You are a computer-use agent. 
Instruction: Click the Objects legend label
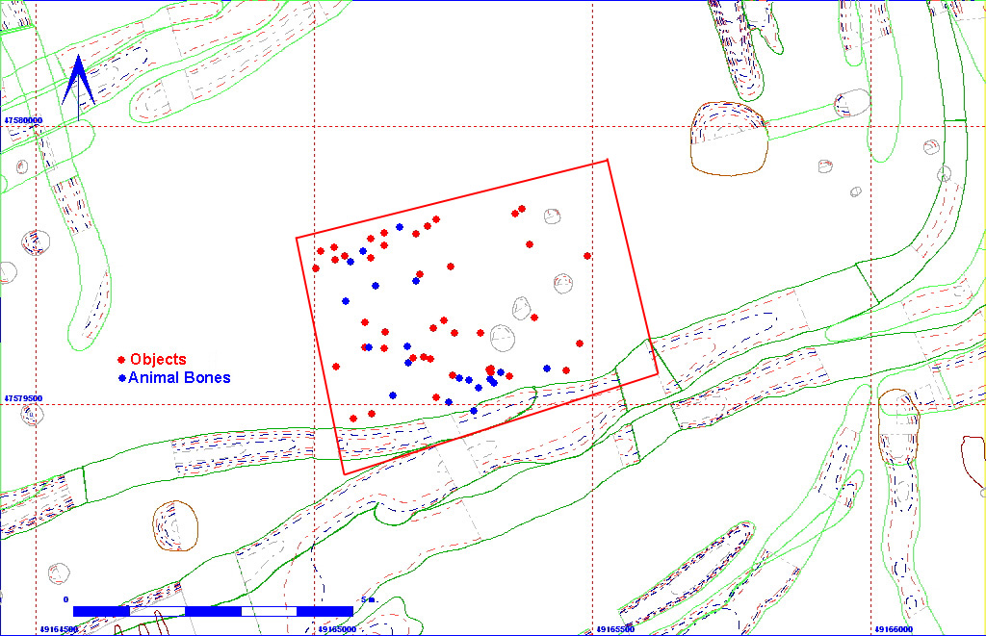point(158,360)
